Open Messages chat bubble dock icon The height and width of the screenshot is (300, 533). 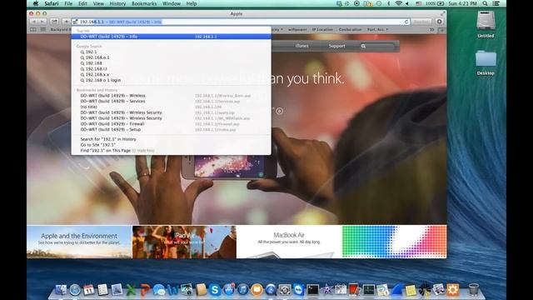tap(159, 290)
